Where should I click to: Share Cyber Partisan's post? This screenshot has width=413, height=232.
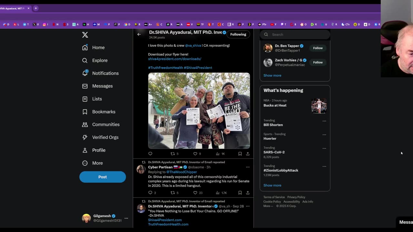tap(248, 193)
